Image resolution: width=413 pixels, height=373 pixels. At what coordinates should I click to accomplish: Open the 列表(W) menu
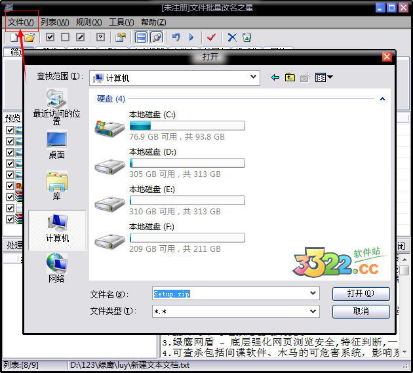[x=55, y=22]
